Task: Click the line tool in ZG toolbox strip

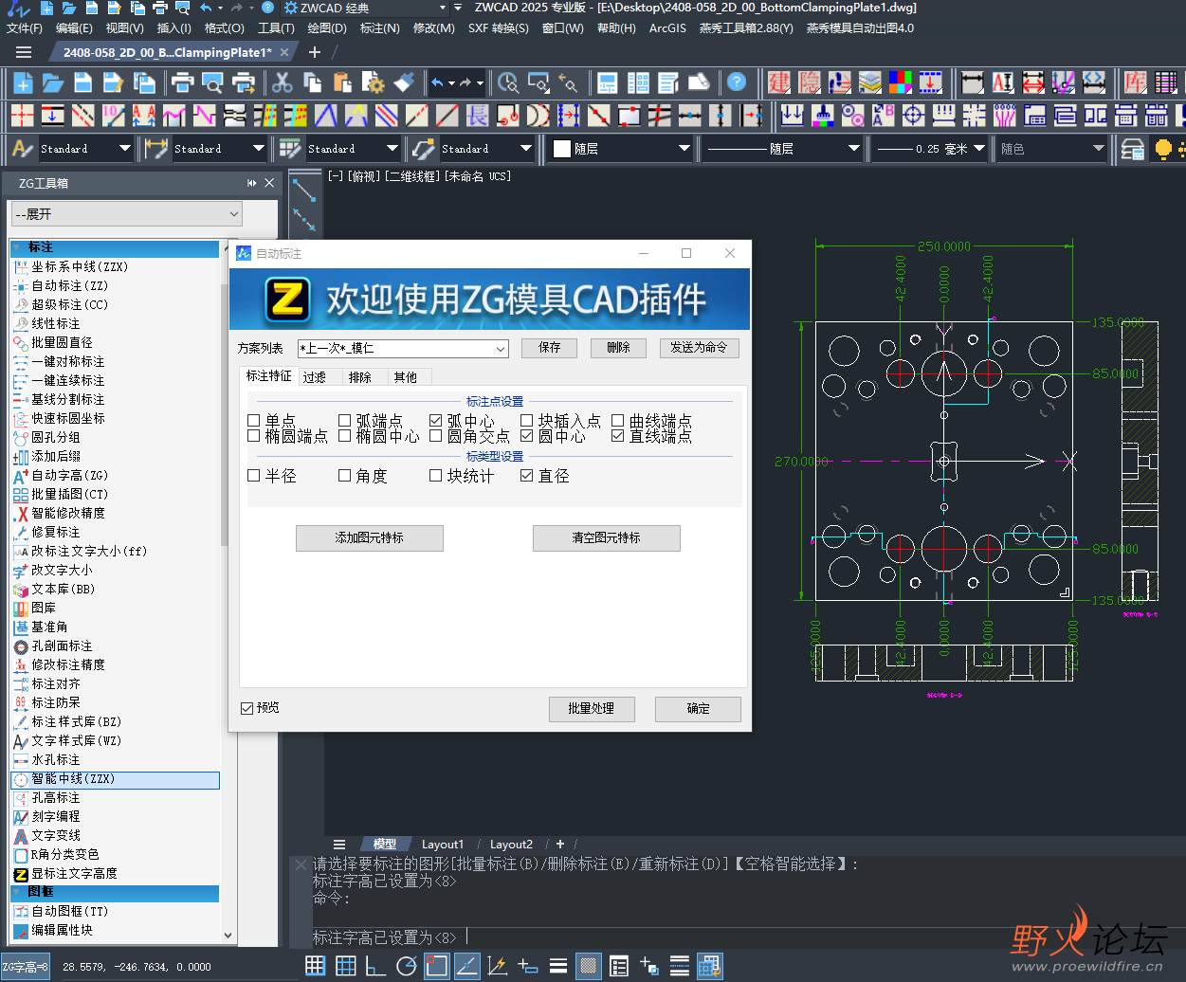Action: click(304, 189)
